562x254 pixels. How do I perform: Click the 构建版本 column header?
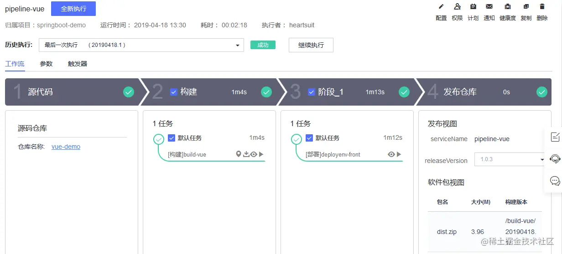[516, 202]
